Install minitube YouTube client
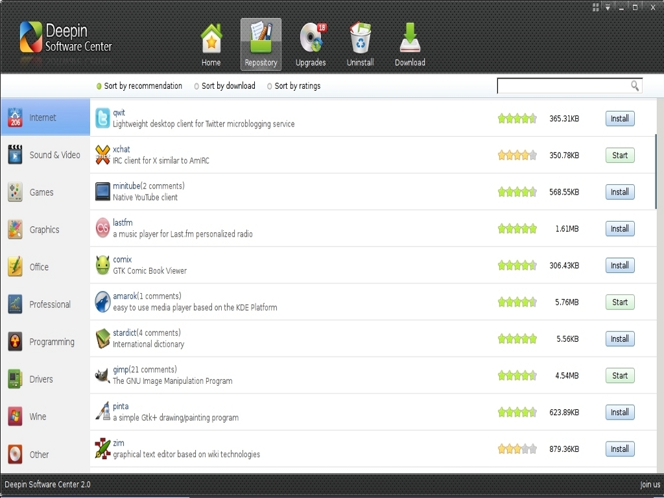Viewport: 664px width, 498px height. pyautogui.click(x=620, y=192)
